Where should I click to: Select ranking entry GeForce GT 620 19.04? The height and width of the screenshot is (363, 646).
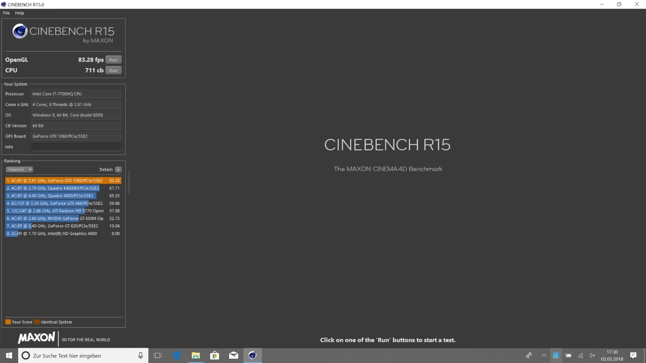click(63, 226)
